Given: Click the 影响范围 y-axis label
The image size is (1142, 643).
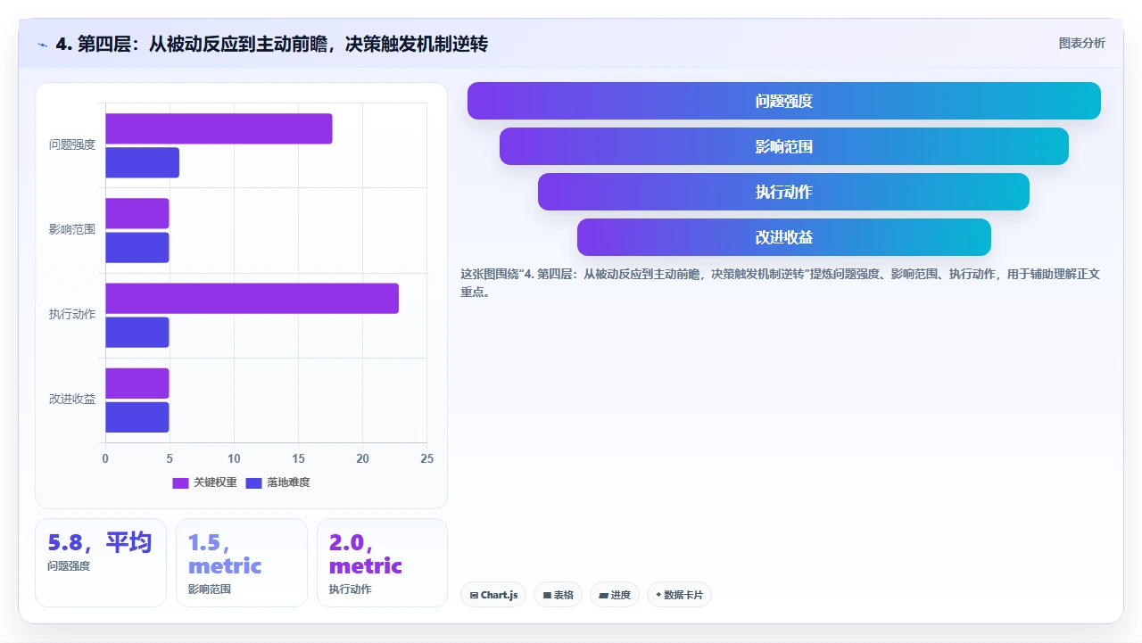Looking at the screenshot, I should (72, 229).
